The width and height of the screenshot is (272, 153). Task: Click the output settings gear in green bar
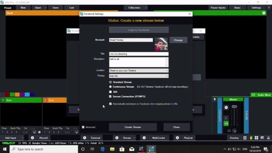263,13
